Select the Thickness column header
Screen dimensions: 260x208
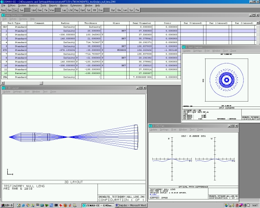point(91,23)
